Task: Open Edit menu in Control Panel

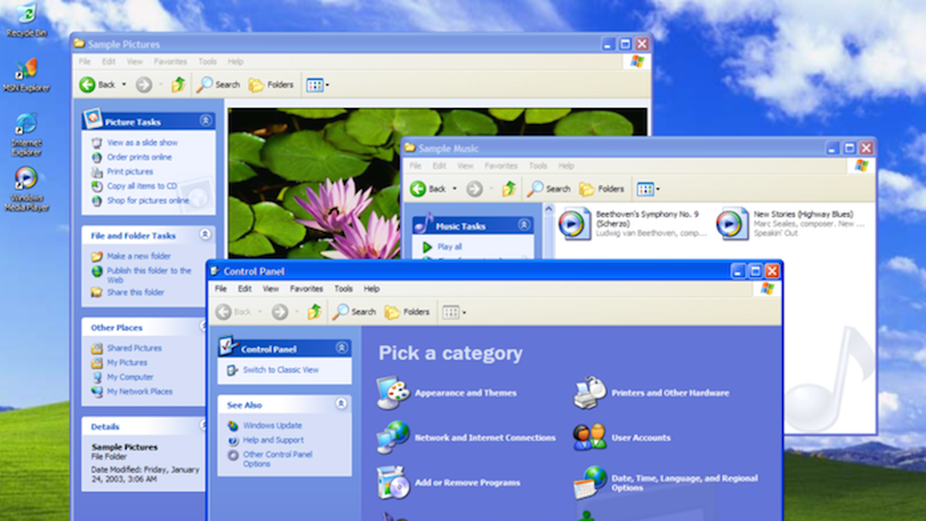Action: pos(244,289)
